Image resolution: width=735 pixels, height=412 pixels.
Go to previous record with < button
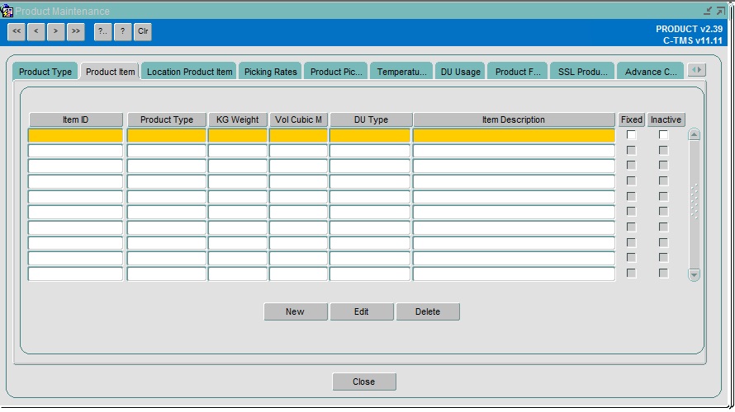click(36, 31)
